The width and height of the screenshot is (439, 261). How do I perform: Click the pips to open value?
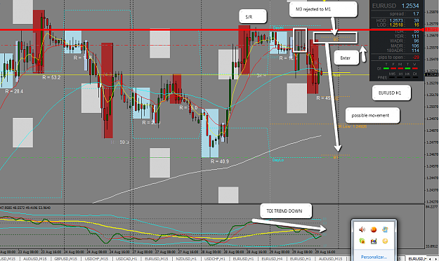pyautogui.click(x=417, y=57)
